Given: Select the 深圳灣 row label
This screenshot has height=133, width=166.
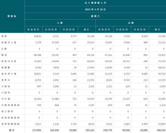Looking at the screenshot, I should click(5, 99).
